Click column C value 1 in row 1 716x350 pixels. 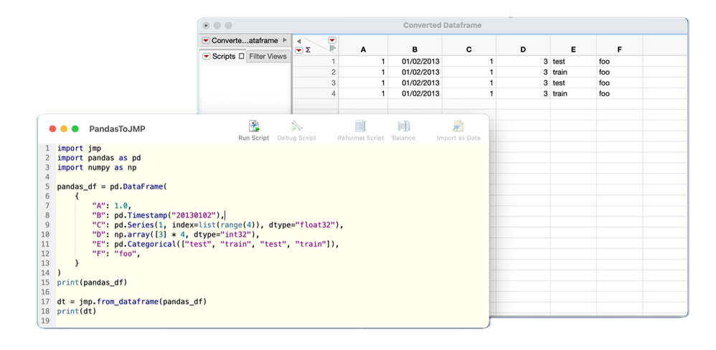469,61
